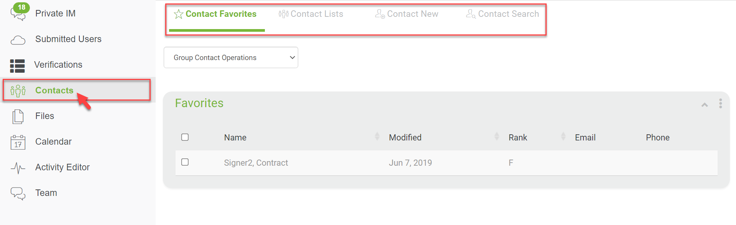This screenshot has width=736, height=225.
Task: Click the Verifications list icon
Action: click(x=17, y=66)
